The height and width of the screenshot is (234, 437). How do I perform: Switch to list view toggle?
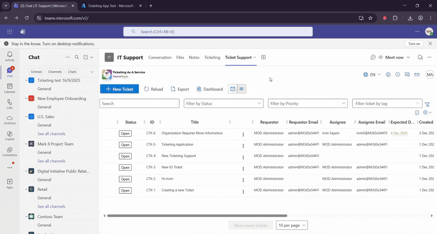point(241,89)
